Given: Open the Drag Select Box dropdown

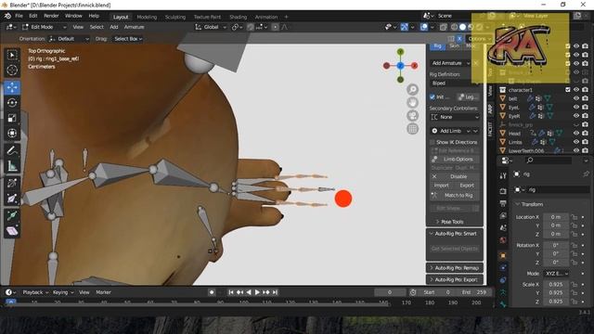Looking at the screenshot, I should (x=128, y=39).
